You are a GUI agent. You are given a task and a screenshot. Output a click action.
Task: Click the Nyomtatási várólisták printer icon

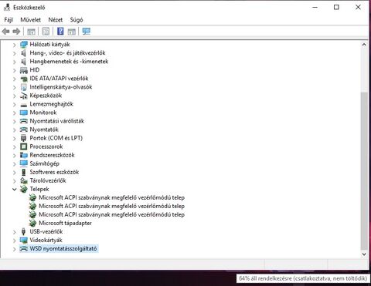pos(24,121)
